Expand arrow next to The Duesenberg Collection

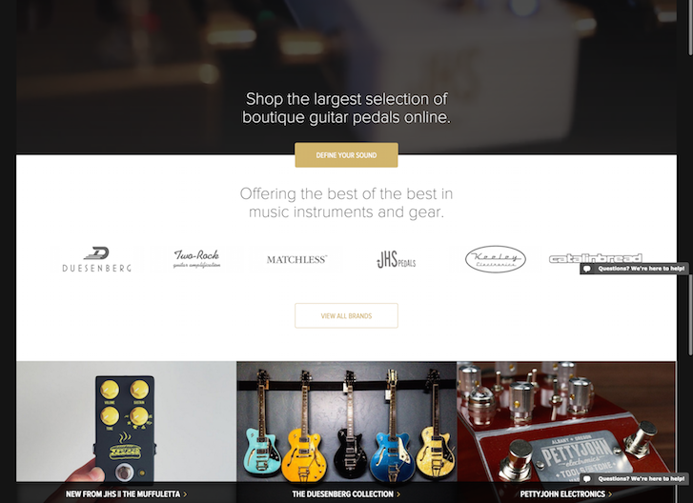click(x=398, y=494)
